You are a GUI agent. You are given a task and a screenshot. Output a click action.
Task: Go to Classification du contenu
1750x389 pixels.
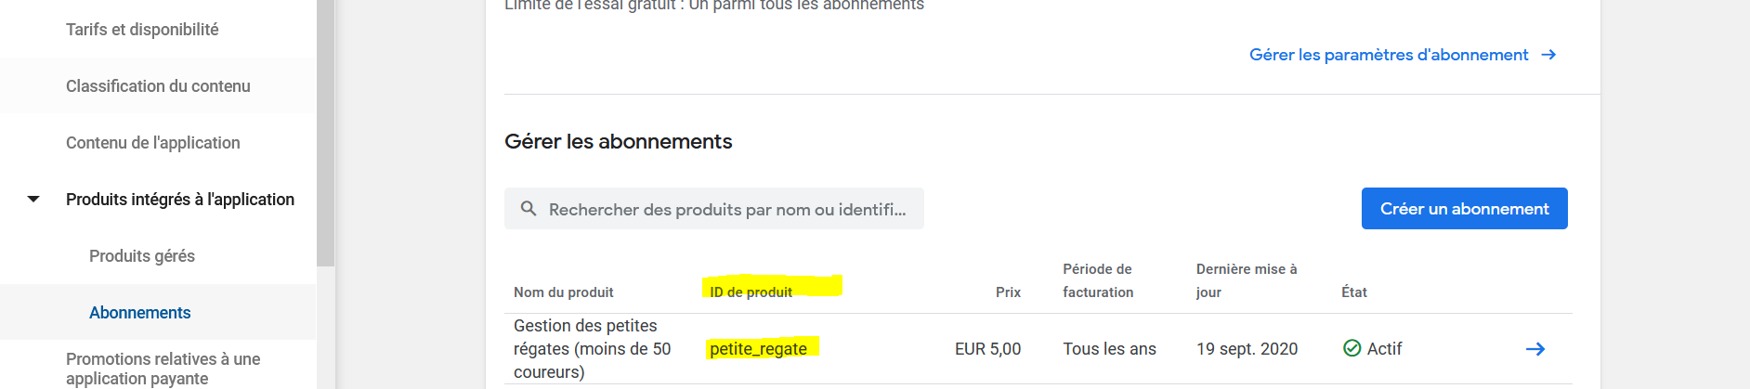[158, 86]
